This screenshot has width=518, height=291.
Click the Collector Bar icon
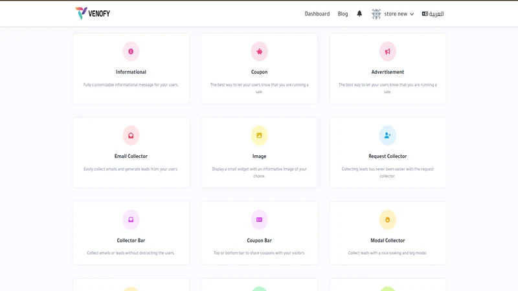[131, 220]
